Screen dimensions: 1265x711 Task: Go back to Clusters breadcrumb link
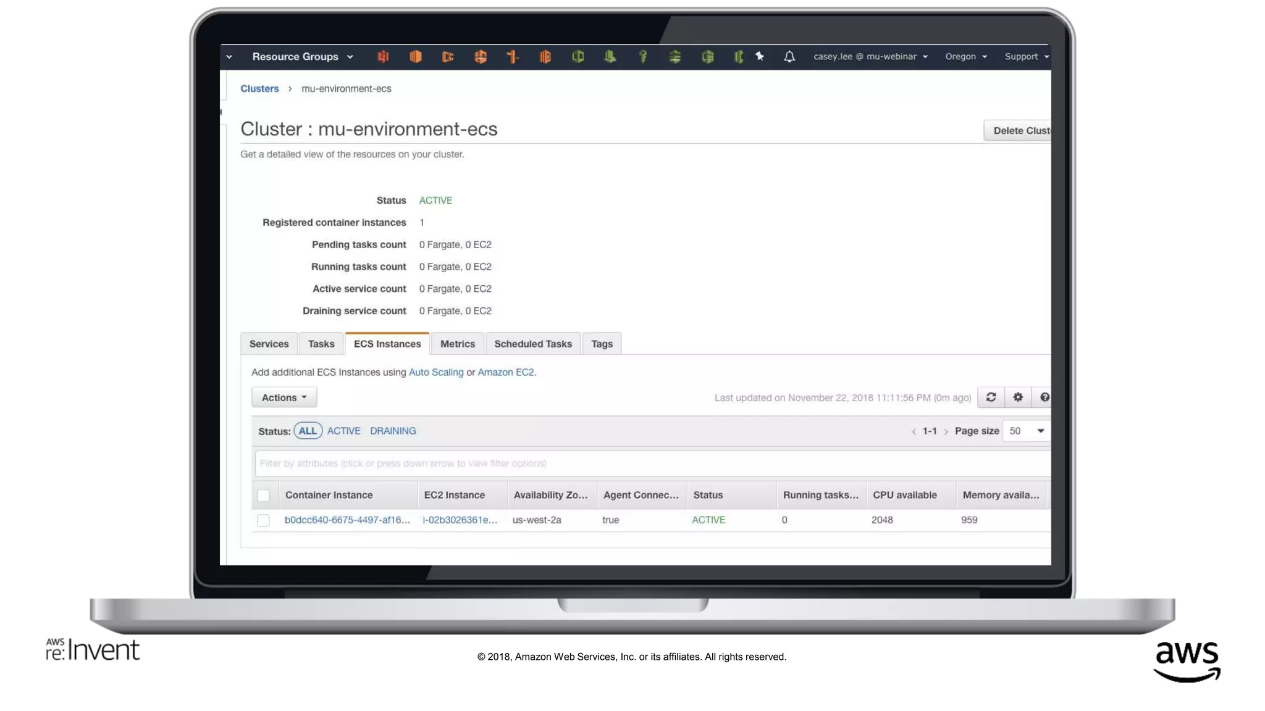coord(259,89)
